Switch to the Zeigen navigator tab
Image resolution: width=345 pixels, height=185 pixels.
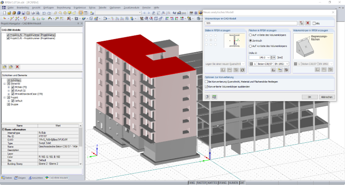(20, 178)
